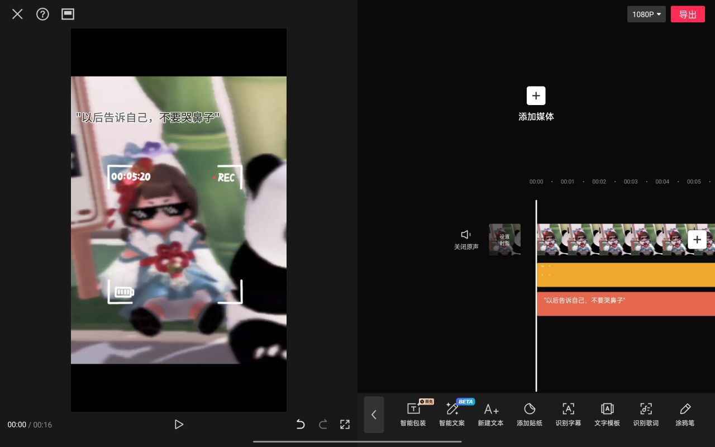Select the caption text in the video preview
715x447 pixels.
click(x=148, y=117)
